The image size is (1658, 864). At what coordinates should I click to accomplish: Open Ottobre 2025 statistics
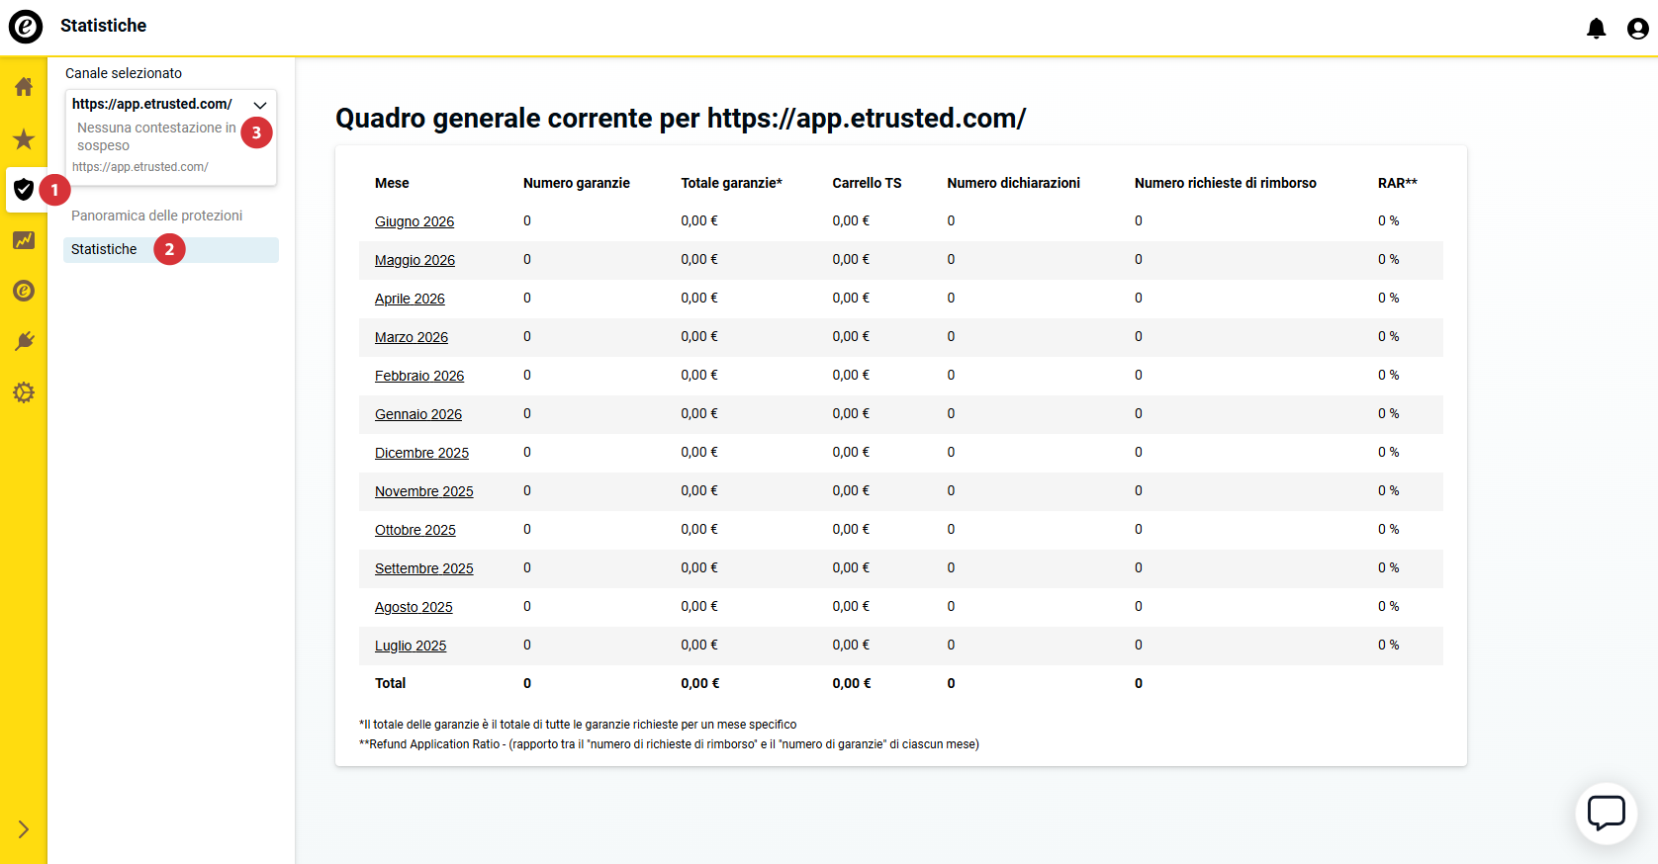tap(415, 530)
